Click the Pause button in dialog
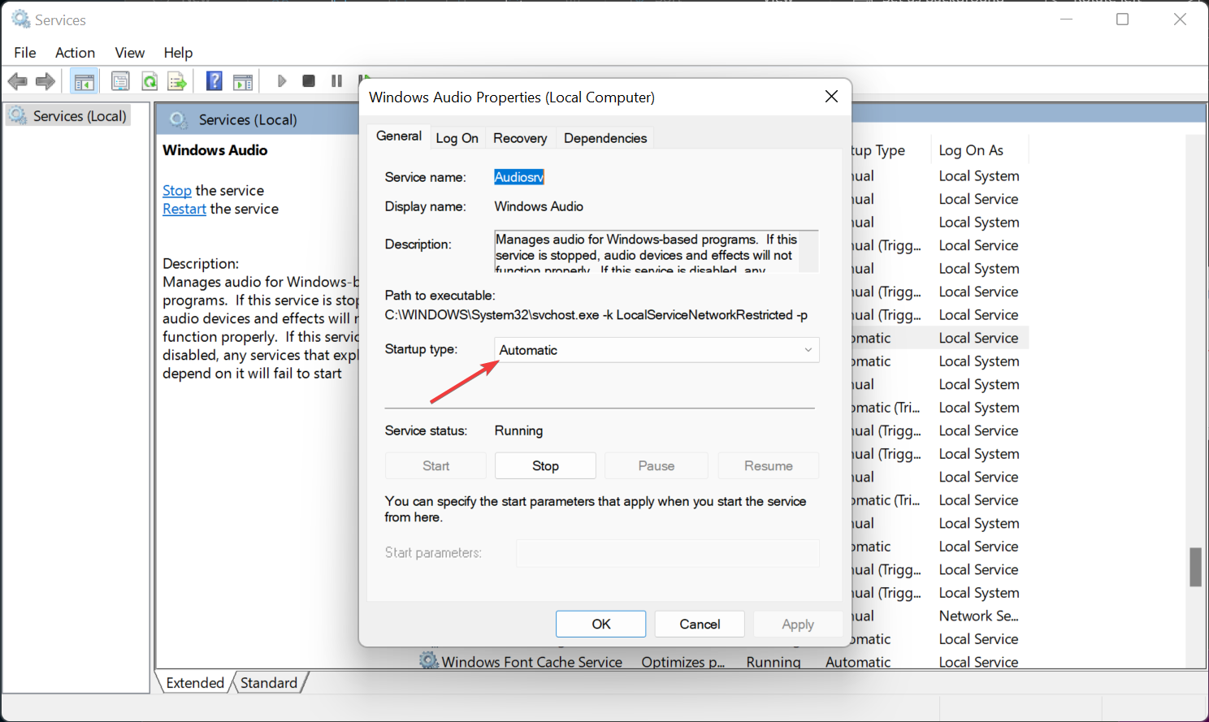This screenshot has width=1209, height=722. tap(656, 465)
